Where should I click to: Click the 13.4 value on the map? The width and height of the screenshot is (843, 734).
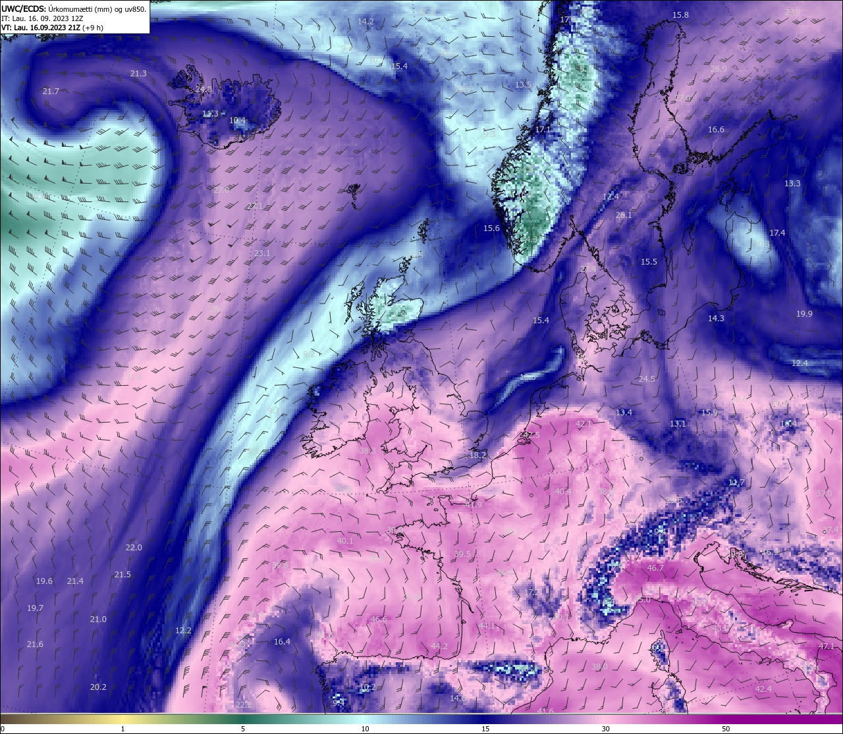624,413
